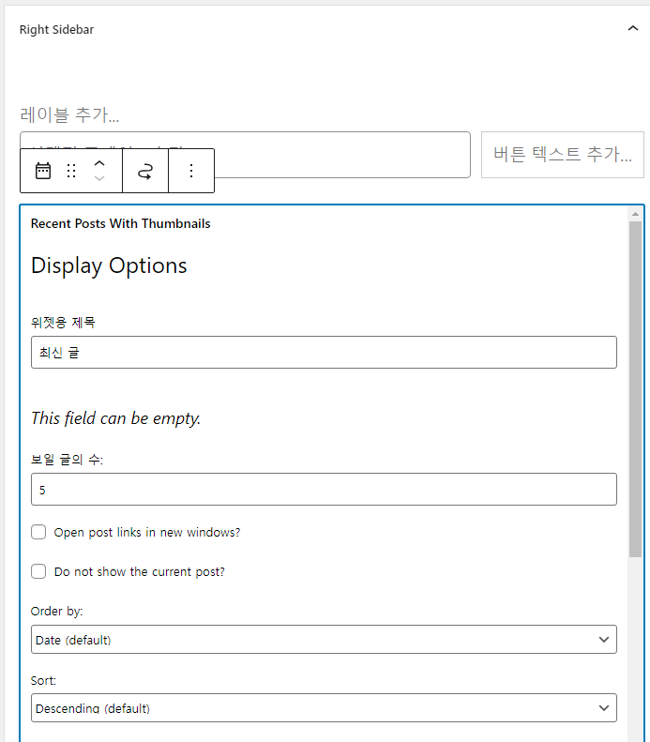Open block options three-dot menu
The image size is (650, 742).
pyautogui.click(x=191, y=171)
